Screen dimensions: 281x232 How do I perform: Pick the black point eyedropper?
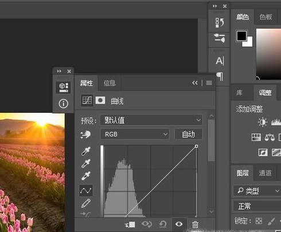[x=86, y=151]
